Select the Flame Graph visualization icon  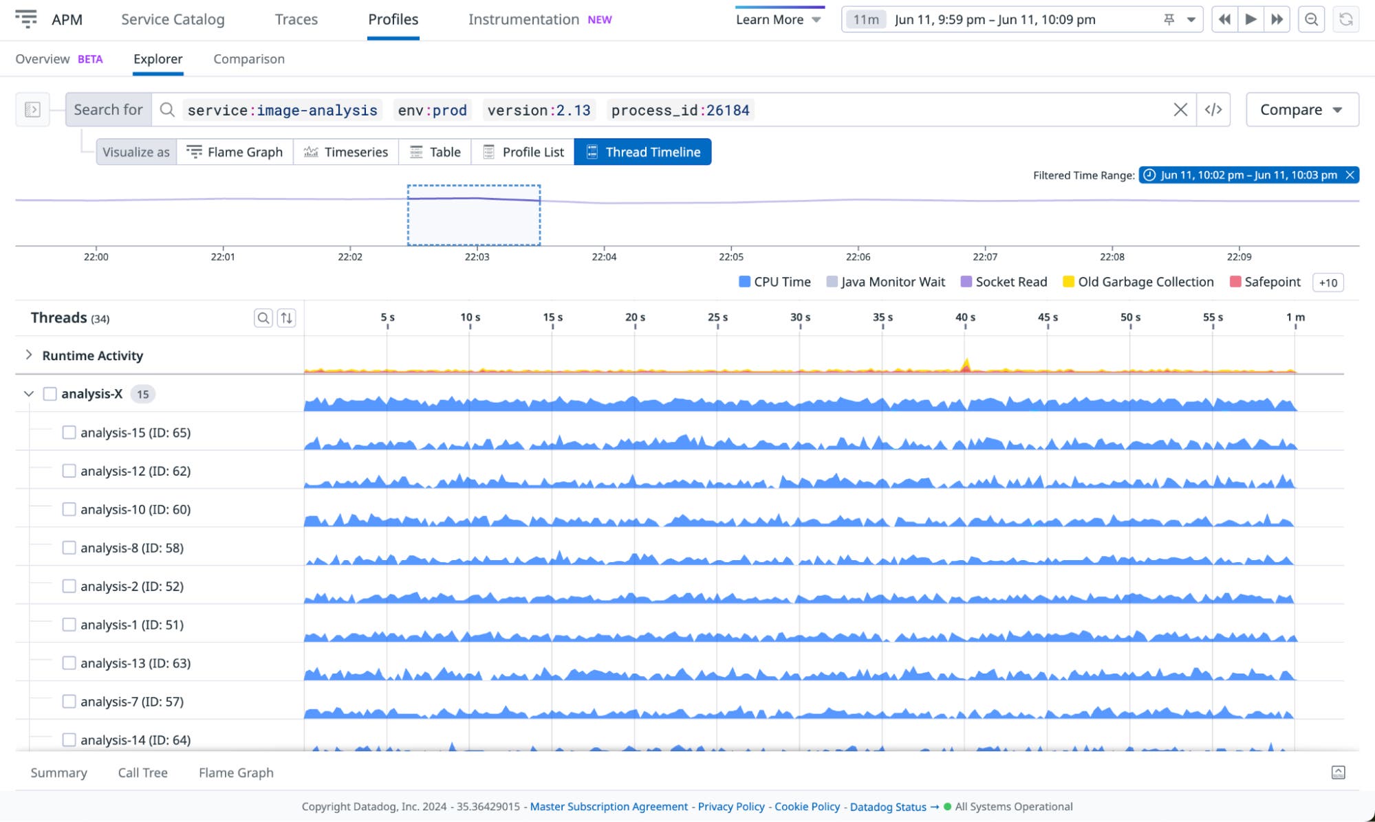click(x=196, y=152)
